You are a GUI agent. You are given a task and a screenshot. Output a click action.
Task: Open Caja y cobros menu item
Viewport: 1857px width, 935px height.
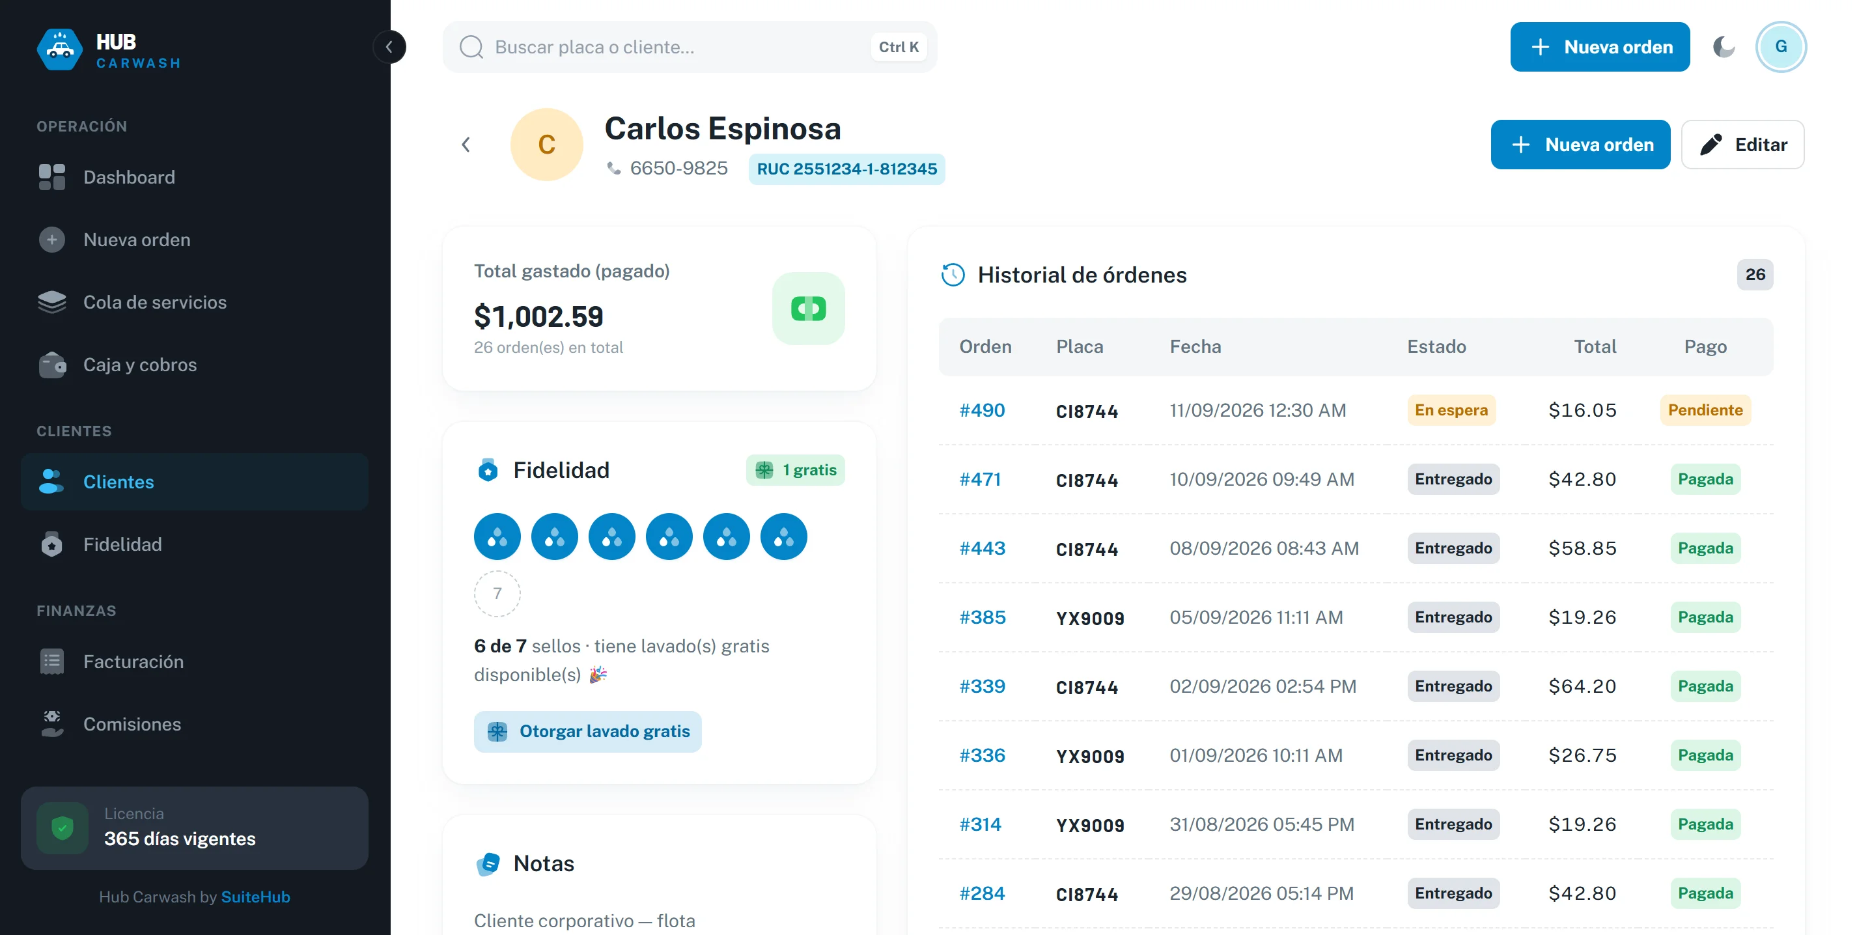tap(195, 365)
